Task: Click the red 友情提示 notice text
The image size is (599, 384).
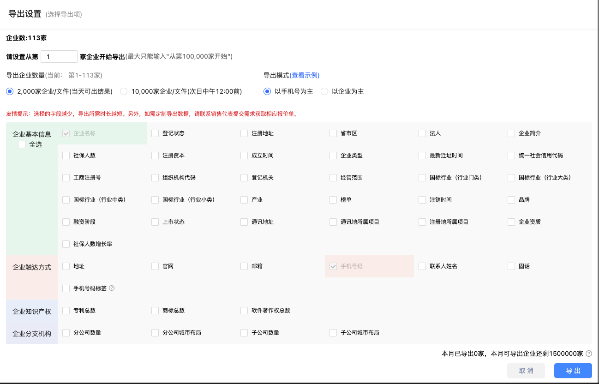Action: [152, 114]
